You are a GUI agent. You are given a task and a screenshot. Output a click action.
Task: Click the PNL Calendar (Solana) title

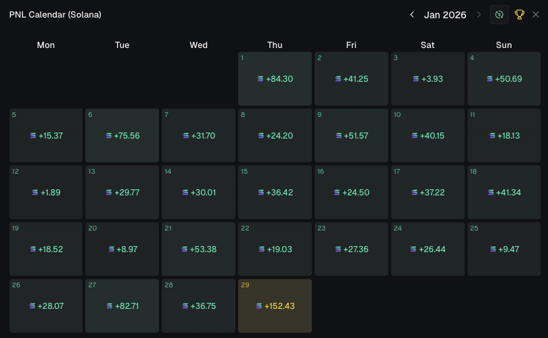pos(55,15)
